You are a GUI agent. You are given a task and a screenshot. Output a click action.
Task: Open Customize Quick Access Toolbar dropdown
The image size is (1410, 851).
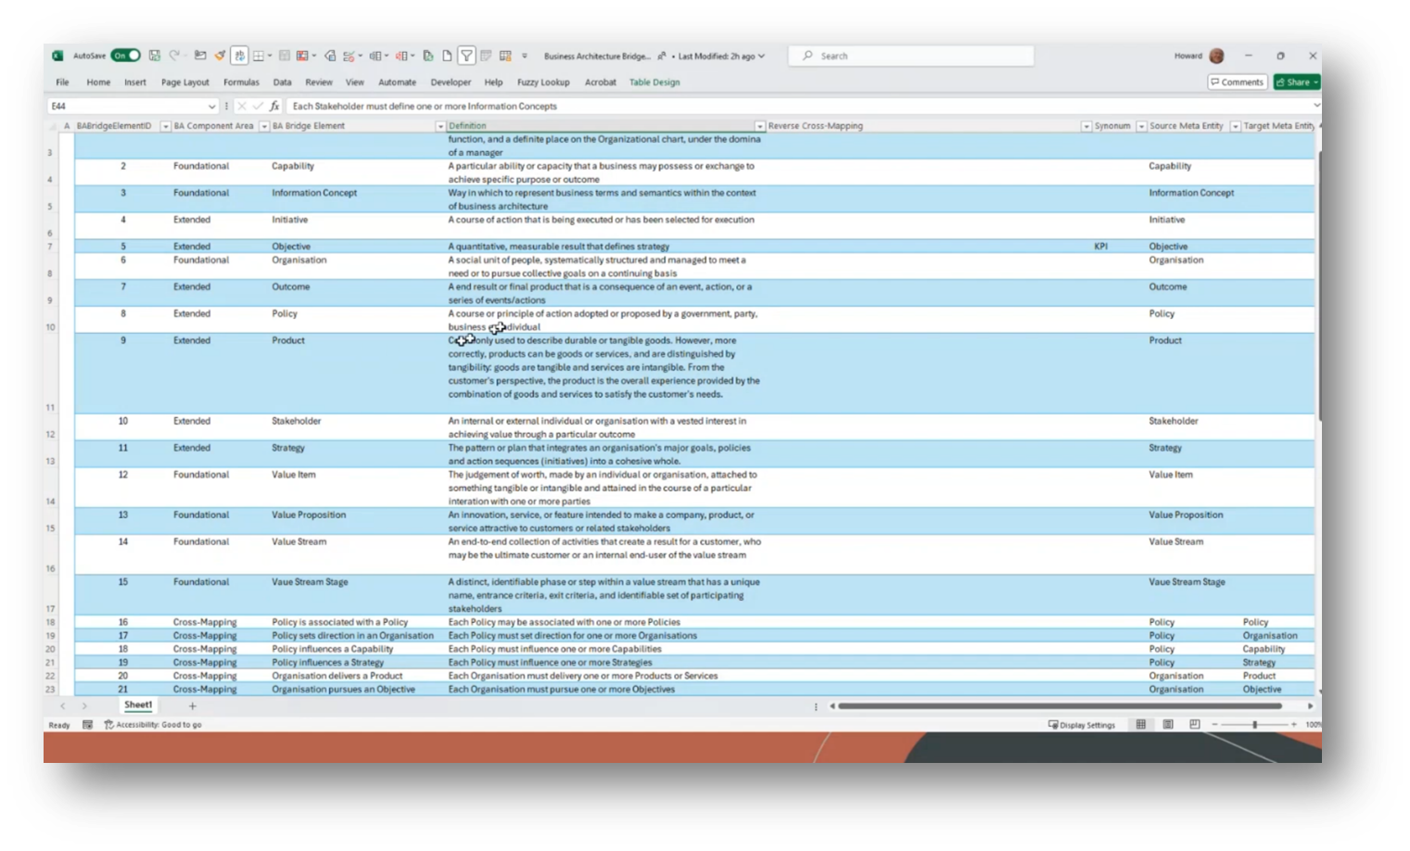[525, 56]
